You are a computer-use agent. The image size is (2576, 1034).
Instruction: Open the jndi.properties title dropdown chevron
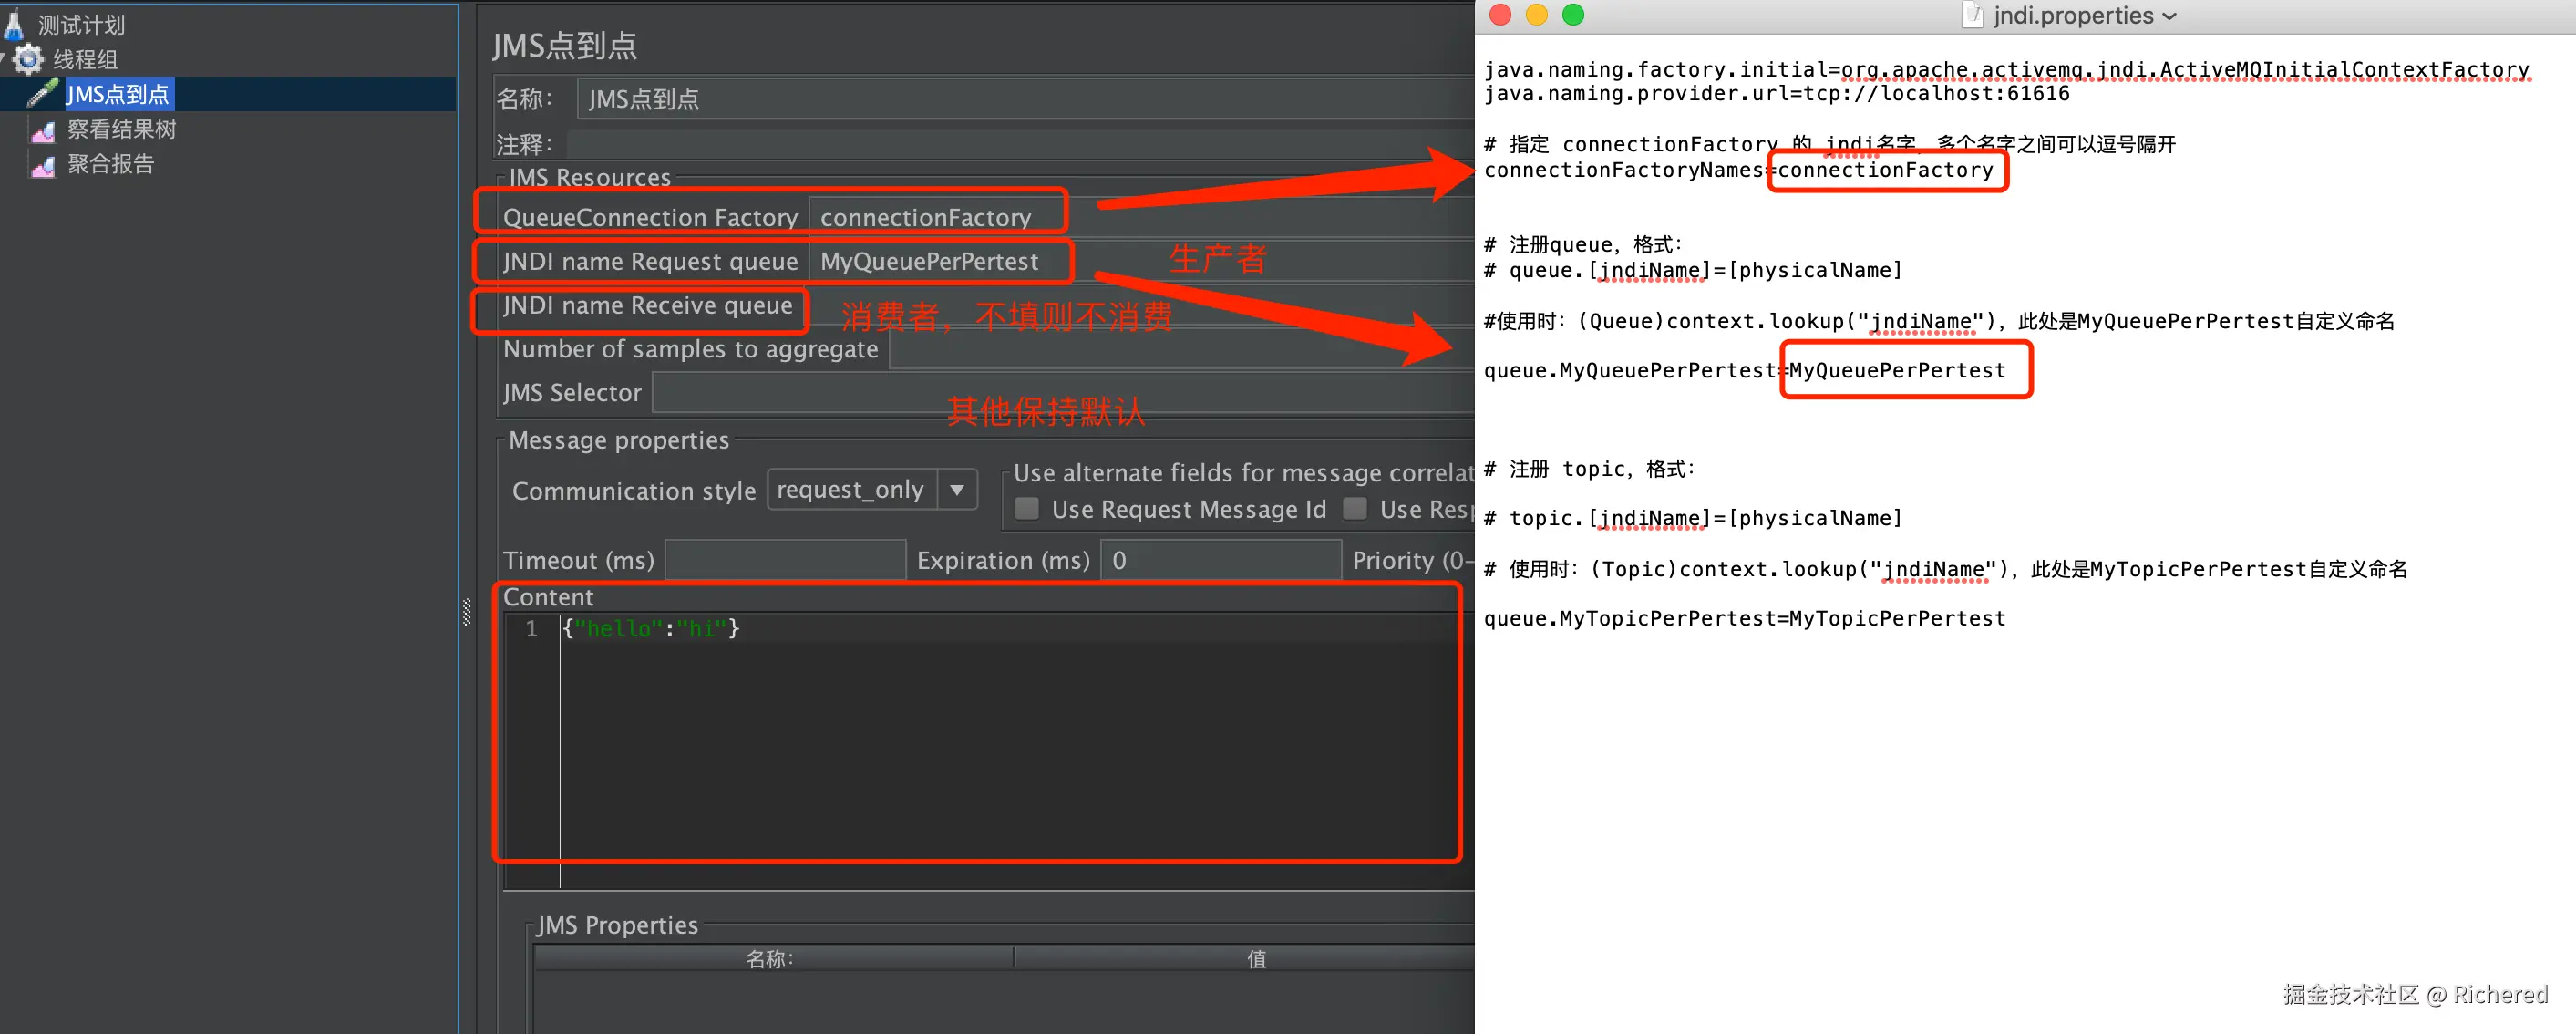click(x=2169, y=17)
